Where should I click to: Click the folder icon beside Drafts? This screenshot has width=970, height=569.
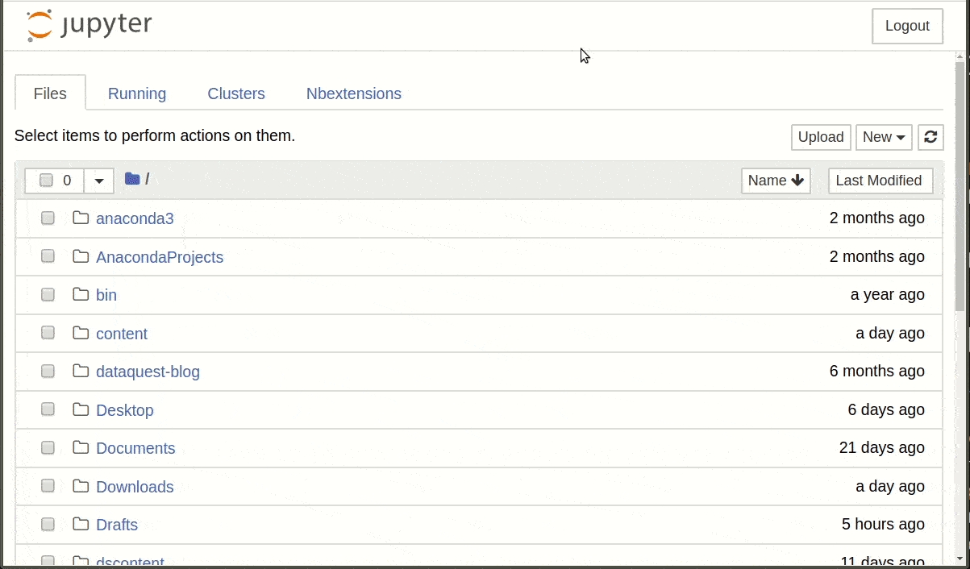click(81, 524)
